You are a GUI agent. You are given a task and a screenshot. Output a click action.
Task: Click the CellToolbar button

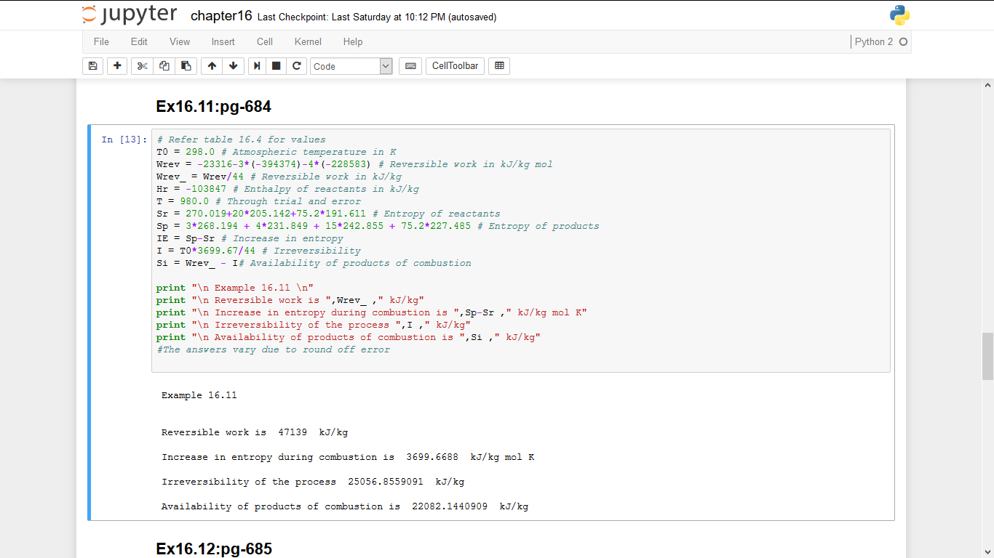pyautogui.click(x=455, y=66)
